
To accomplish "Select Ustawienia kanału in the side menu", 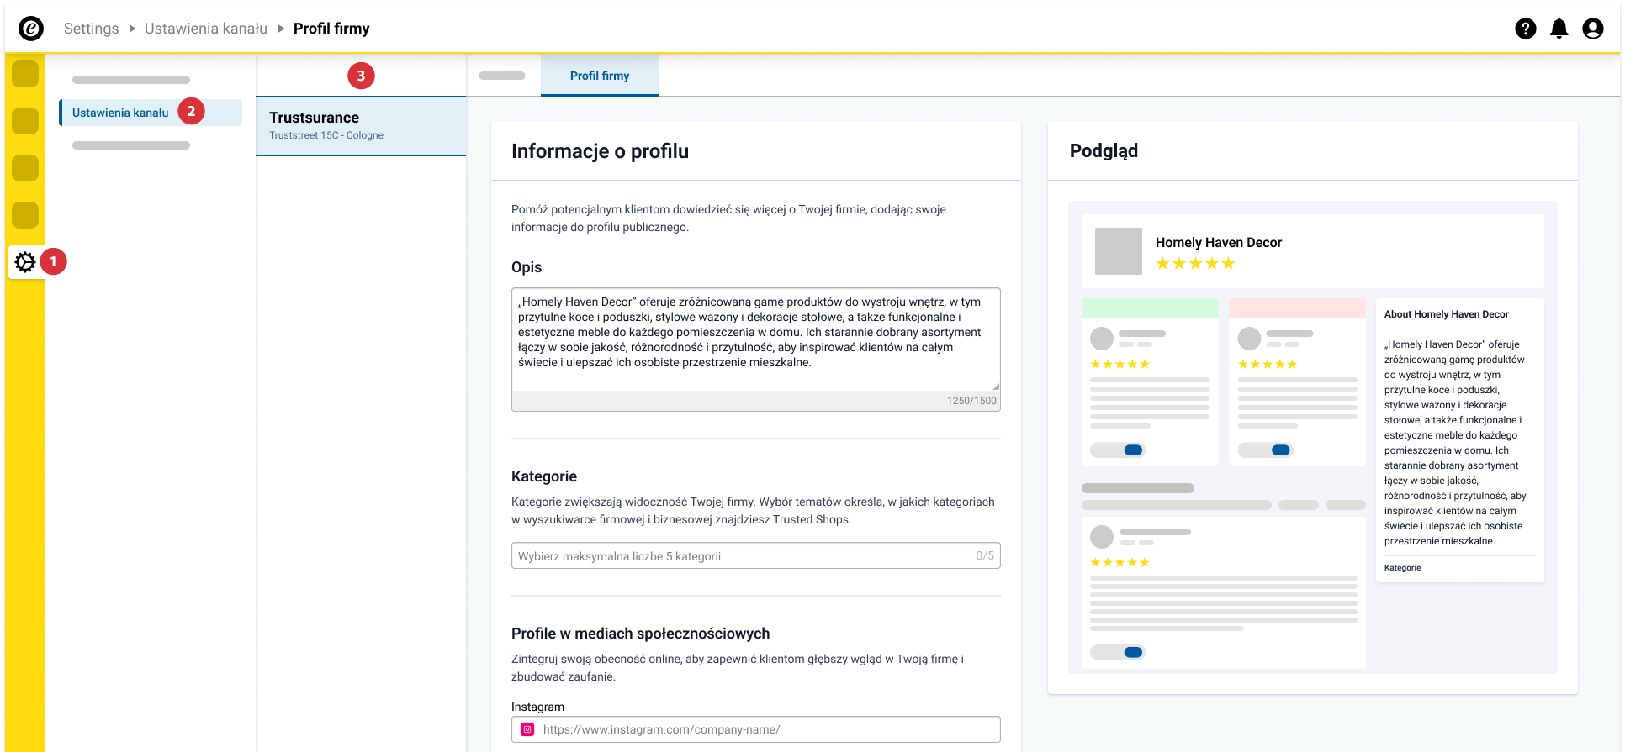I will pyautogui.click(x=120, y=113).
